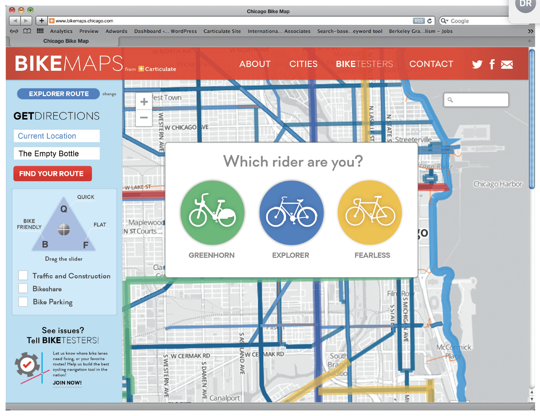Enable the Bikeshare checkbox
The width and height of the screenshot is (540, 416).
[x=23, y=288]
